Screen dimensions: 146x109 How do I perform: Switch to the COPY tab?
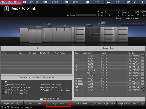point(94,2)
